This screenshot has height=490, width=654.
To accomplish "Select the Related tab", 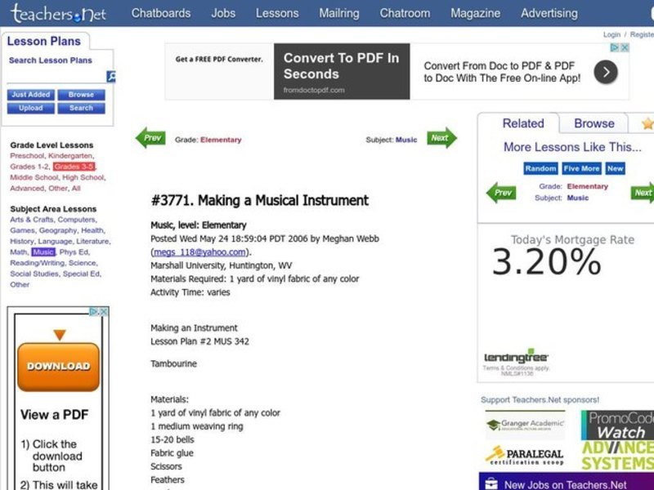I will (522, 123).
